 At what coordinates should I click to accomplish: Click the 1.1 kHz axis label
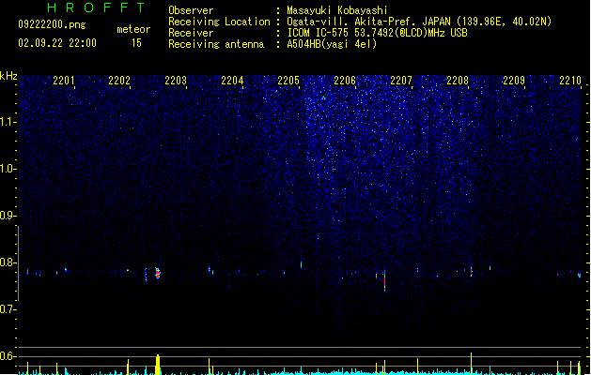pyautogui.click(x=8, y=122)
